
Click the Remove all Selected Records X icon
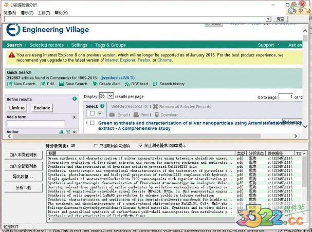pyautogui.click(x=155, y=107)
